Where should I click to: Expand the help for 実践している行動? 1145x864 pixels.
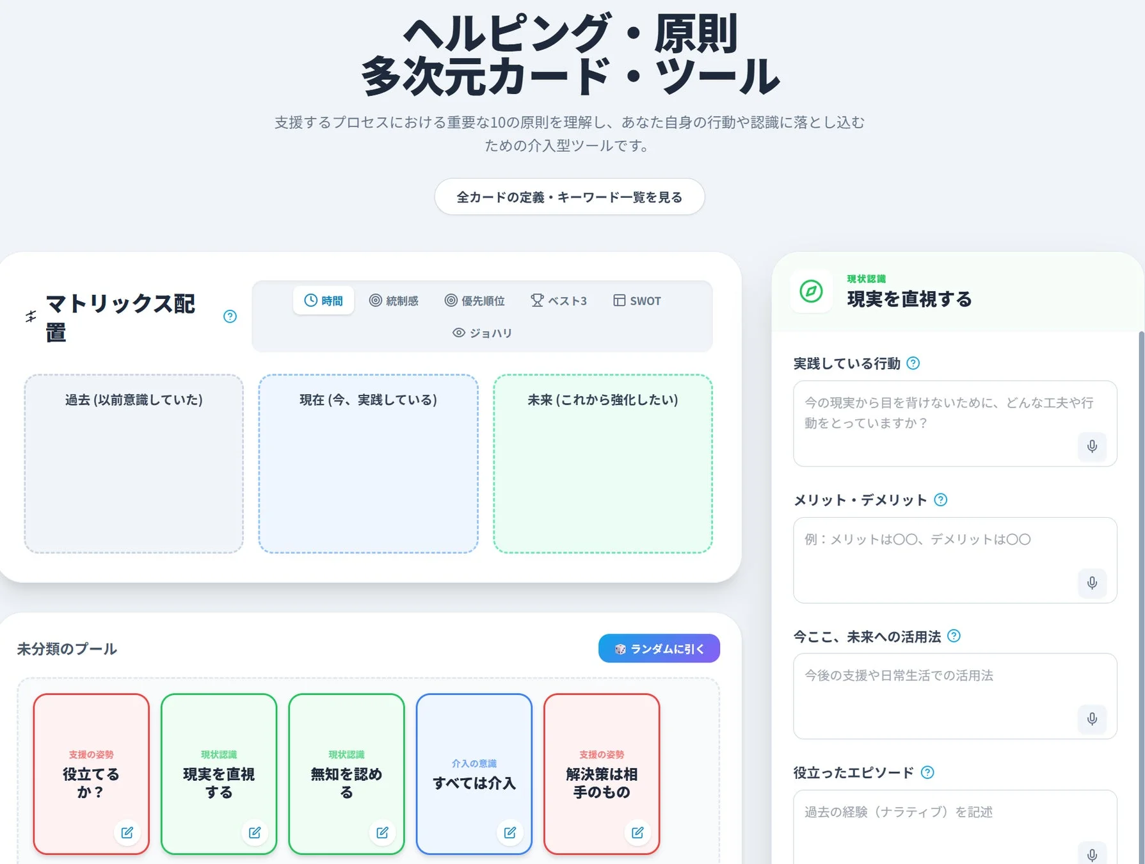point(915,364)
